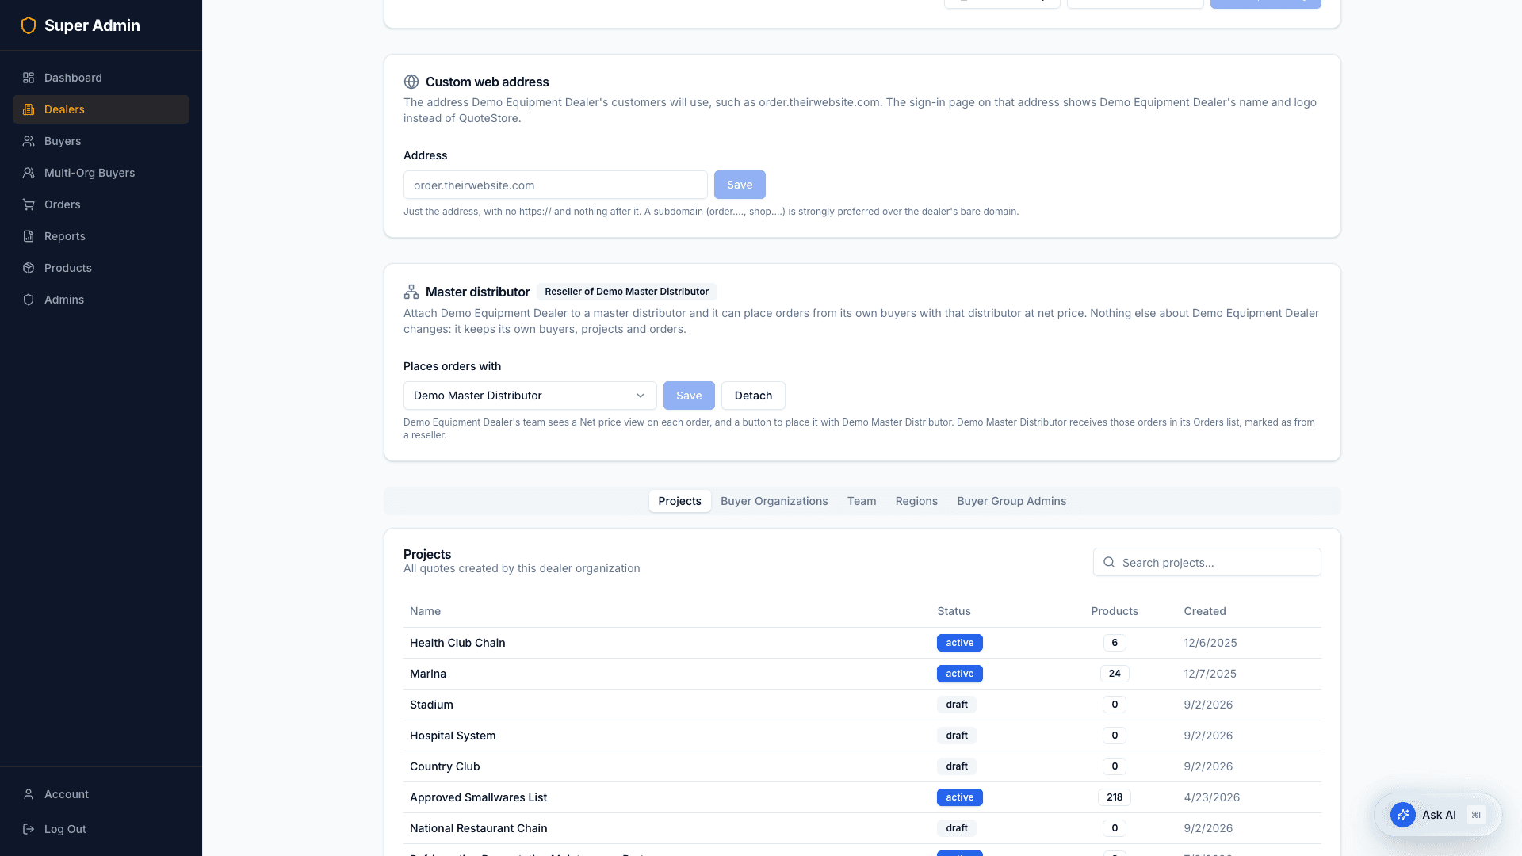Click the 218 products count badge
This screenshot has height=856, width=1522.
[x=1115, y=797]
